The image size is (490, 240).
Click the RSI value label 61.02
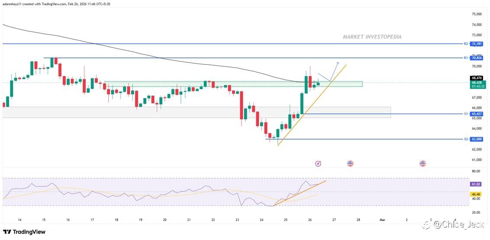477,185
